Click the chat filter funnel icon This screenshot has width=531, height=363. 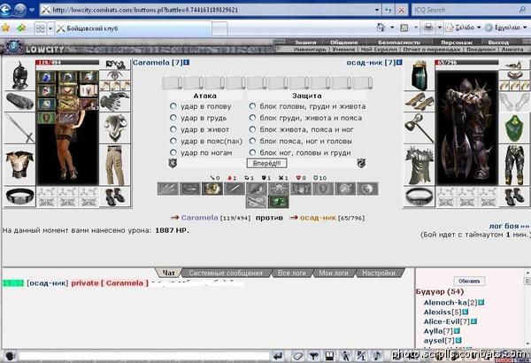coord(314,356)
